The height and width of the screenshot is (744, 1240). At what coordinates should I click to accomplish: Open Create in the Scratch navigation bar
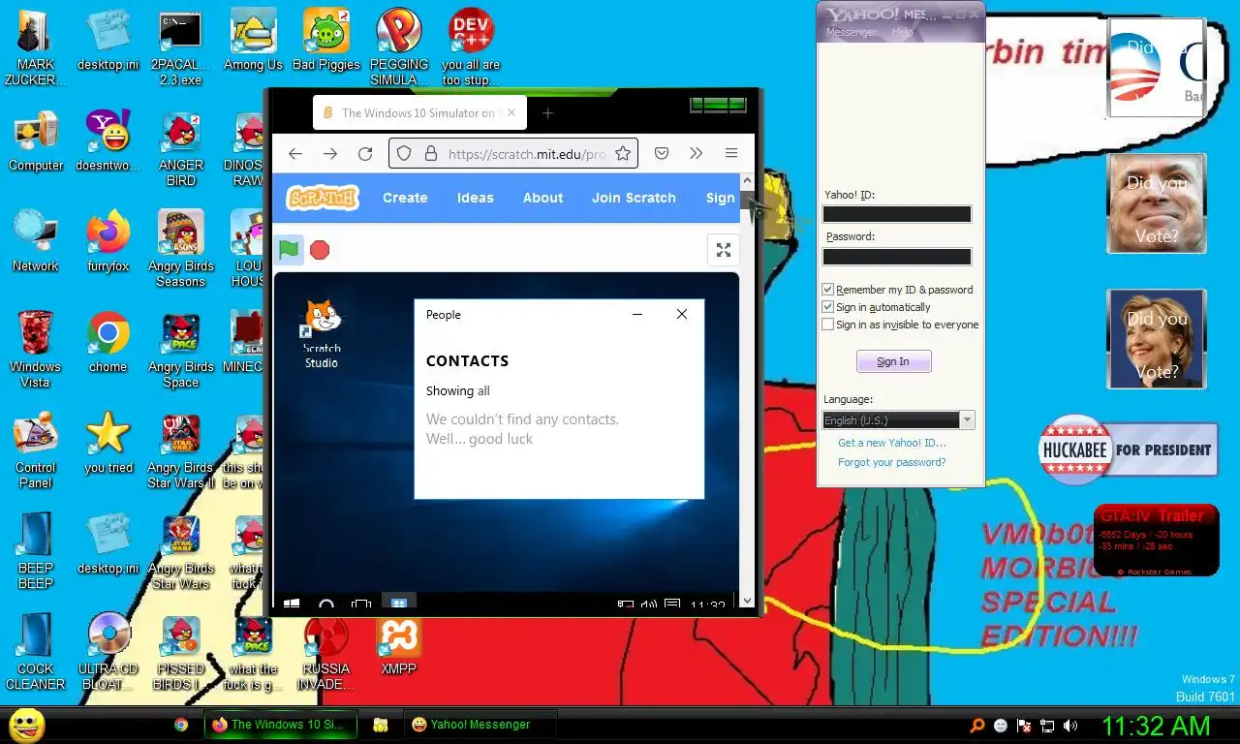405,198
